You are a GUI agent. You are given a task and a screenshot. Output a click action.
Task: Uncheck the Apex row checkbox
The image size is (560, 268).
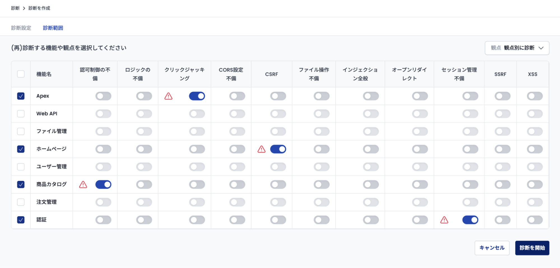(x=20, y=96)
